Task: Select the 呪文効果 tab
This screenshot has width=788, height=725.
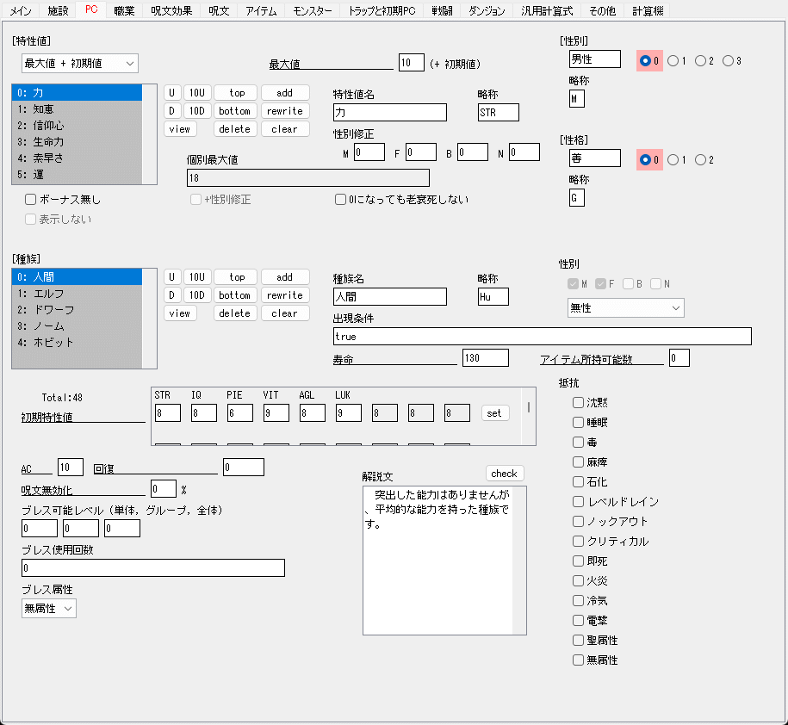Action: (171, 10)
